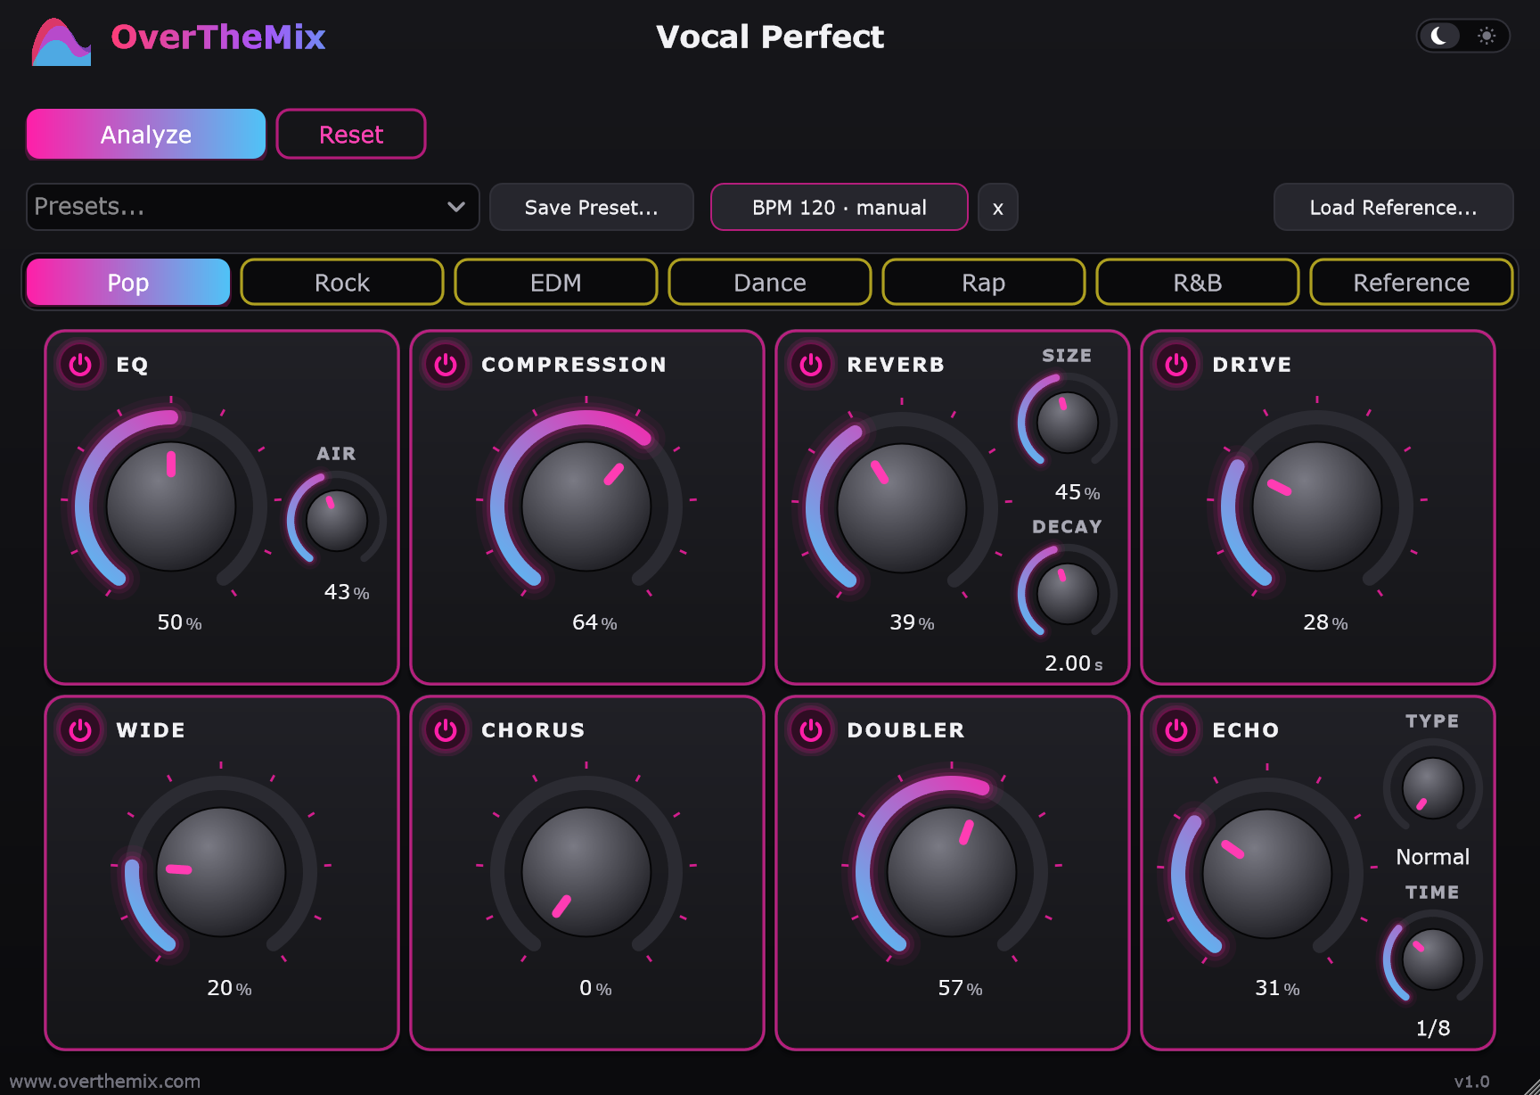Click the Echo Type knob
1540x1095 pixels.
point(1433,788)
